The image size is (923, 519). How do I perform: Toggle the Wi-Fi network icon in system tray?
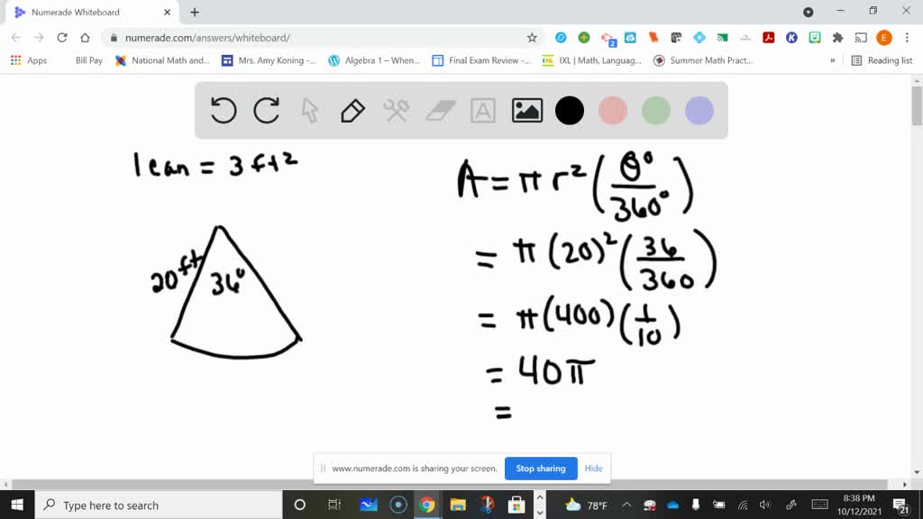point(741,505)
